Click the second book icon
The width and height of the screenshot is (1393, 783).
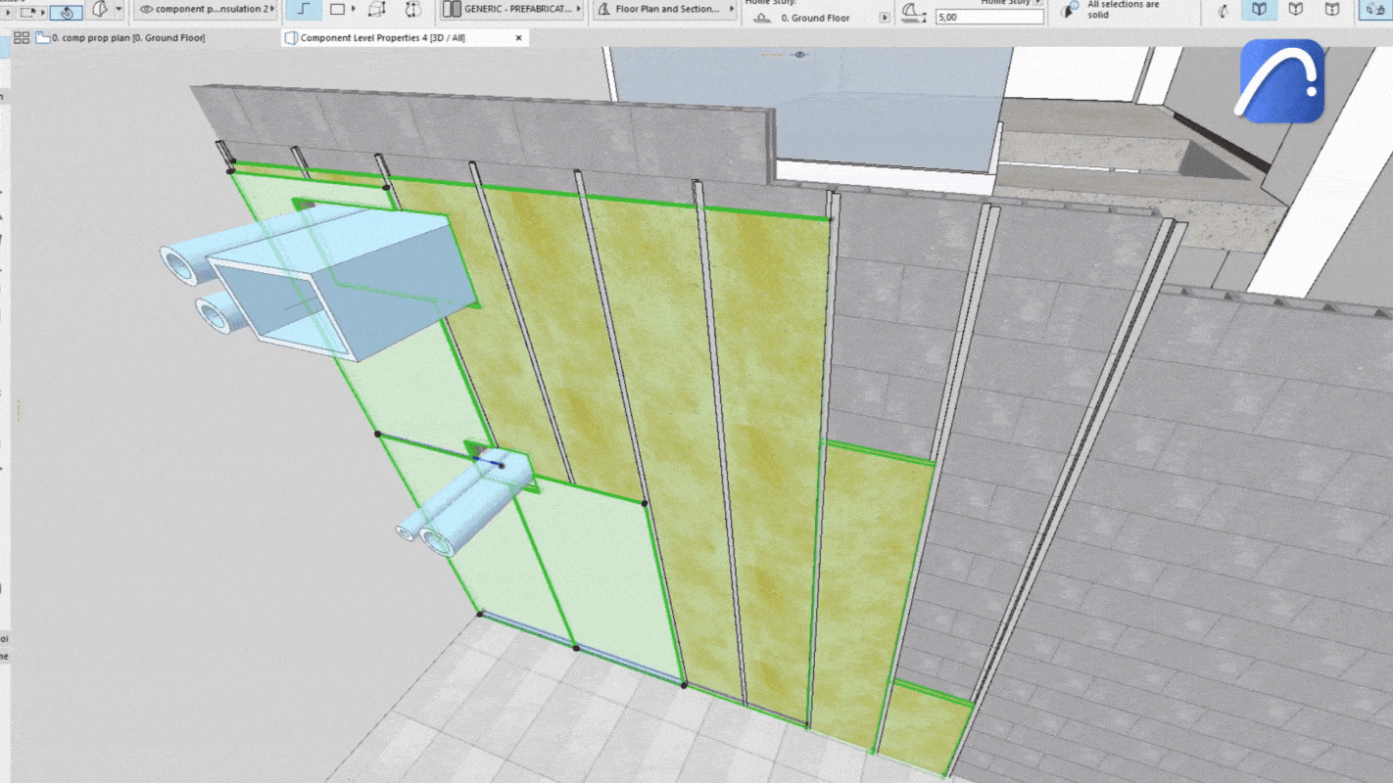1296,10
